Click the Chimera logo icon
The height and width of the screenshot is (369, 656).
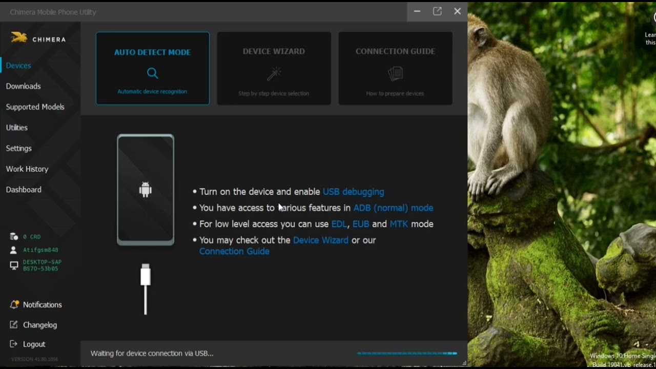(x=19, y=38)
